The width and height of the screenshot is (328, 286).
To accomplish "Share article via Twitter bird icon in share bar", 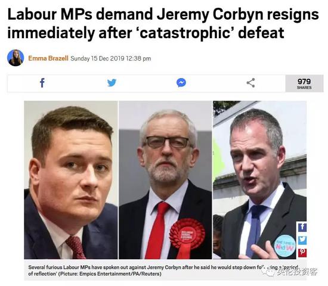I will tap(112, 83).
